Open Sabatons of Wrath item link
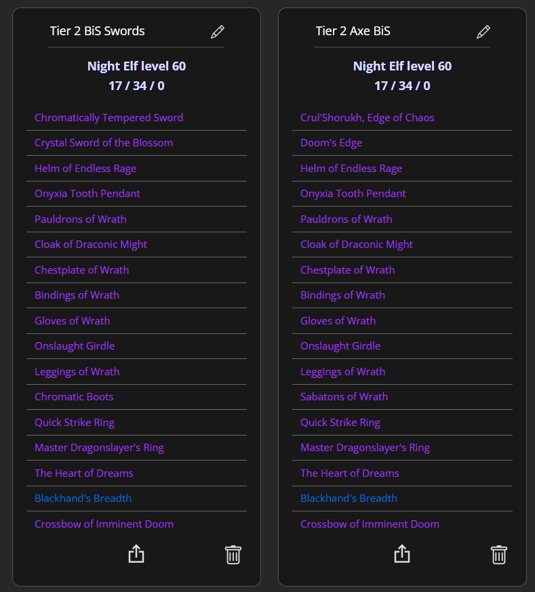Image resolution: width=535 pixels, height=592 pixels. pos(344,397)
